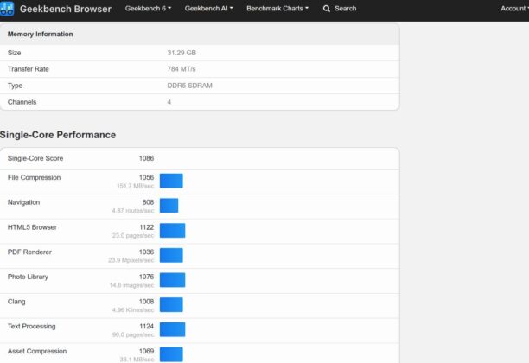The image size is (529, 363).
Task: Click the Clang row label
Action: coord(16,302)
